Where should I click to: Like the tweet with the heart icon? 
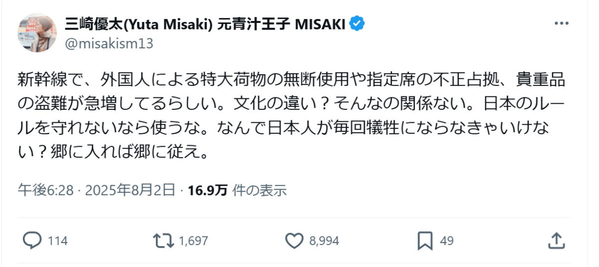pos(295,241)
